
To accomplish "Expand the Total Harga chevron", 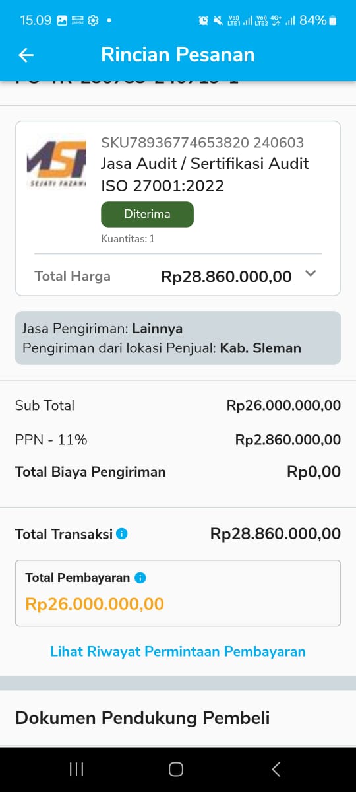I will click(311, 274).
